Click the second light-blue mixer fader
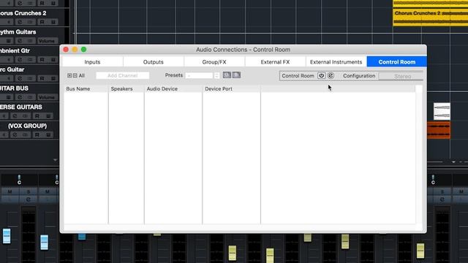The width and height of the screenshot is (468, 263). click(x=44, y=242)
